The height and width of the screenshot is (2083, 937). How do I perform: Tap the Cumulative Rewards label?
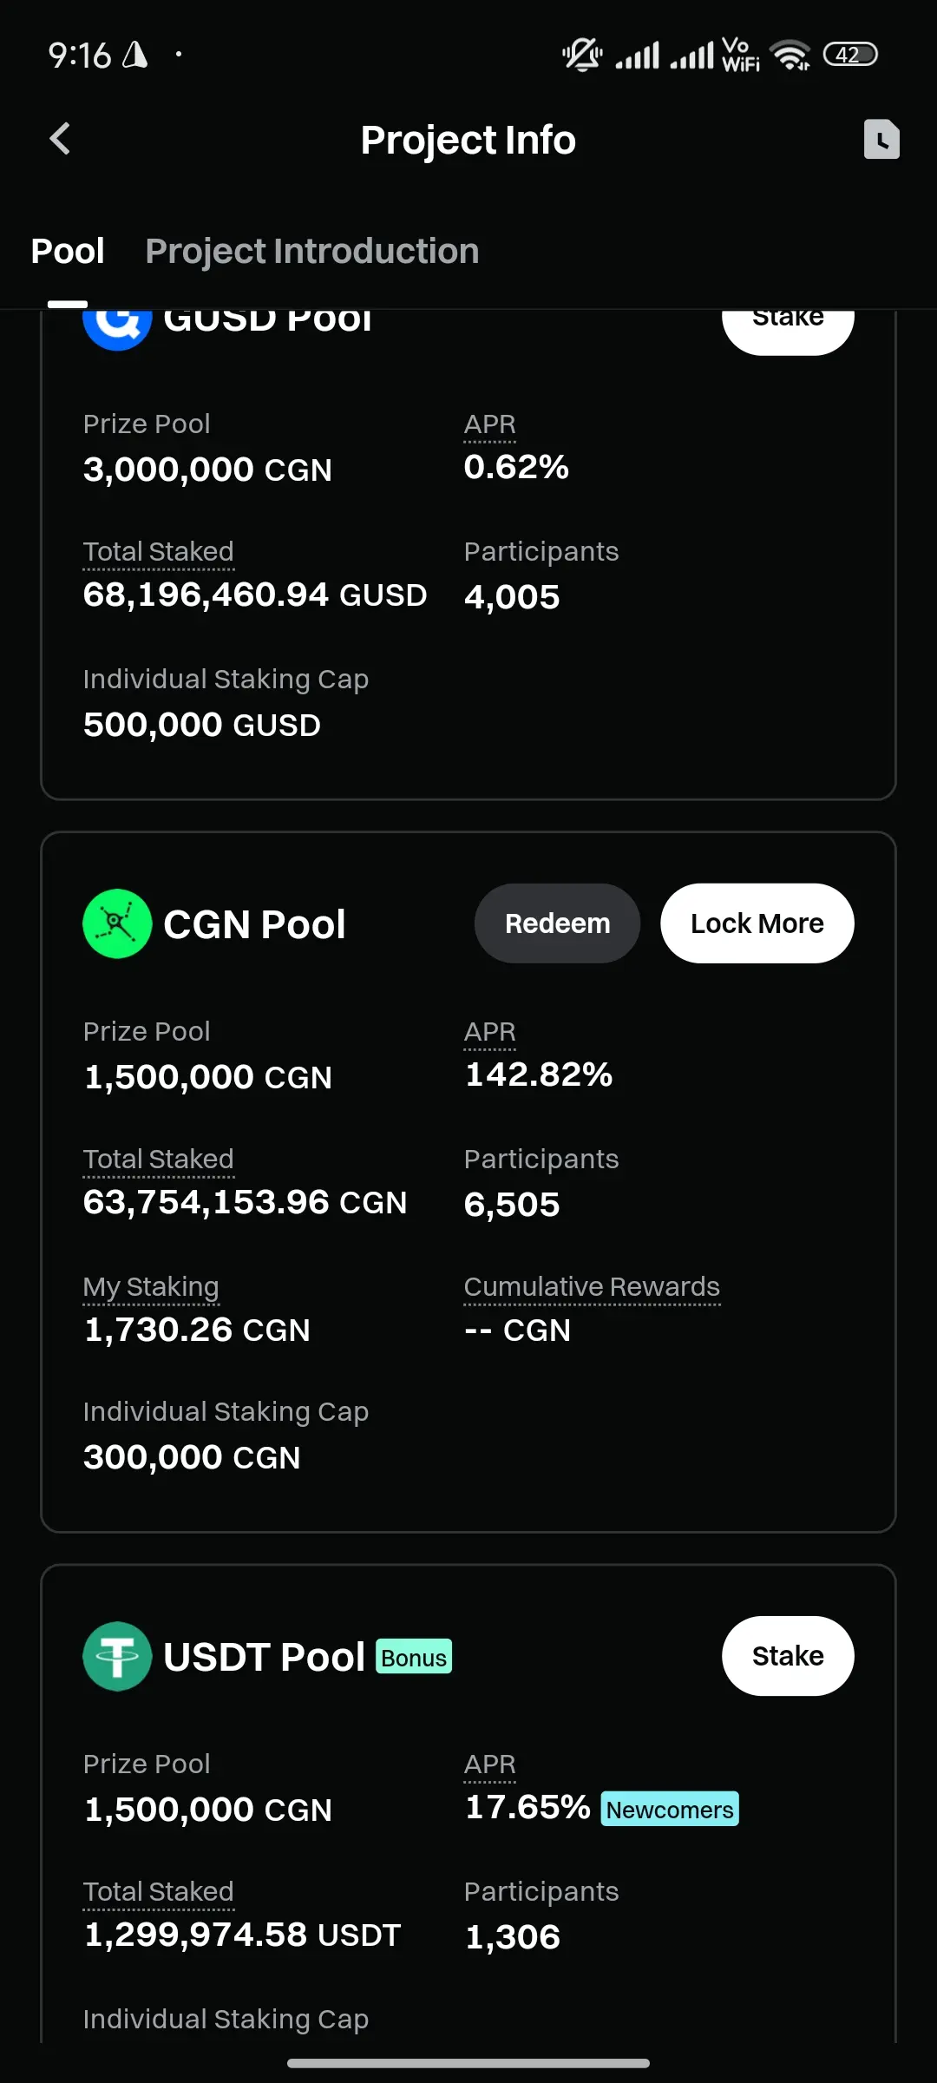(x=592, y=1286)
